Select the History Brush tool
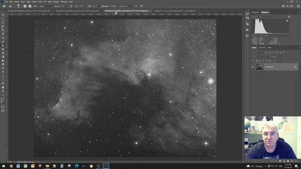Screen dimensions: 301x169 (3, 49)
